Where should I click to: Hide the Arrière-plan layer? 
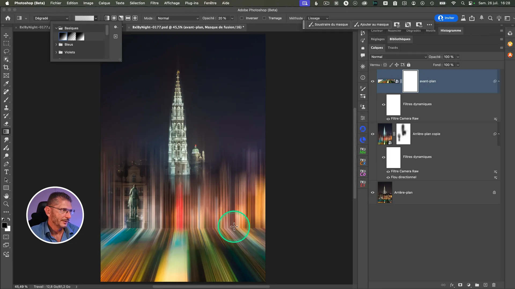[373, 193]
